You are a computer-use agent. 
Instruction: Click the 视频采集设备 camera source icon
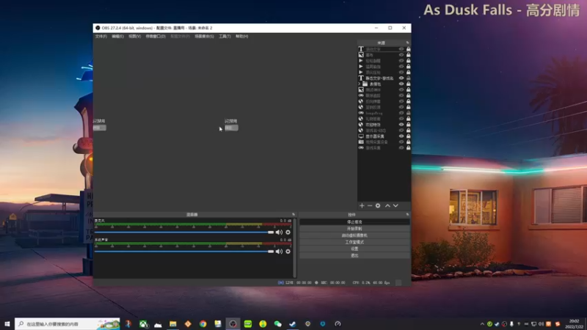(x=361, y=142)
